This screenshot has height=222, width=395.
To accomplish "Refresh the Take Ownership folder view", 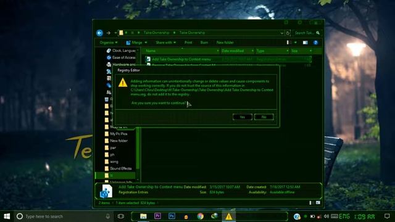I will pos(288,33).
